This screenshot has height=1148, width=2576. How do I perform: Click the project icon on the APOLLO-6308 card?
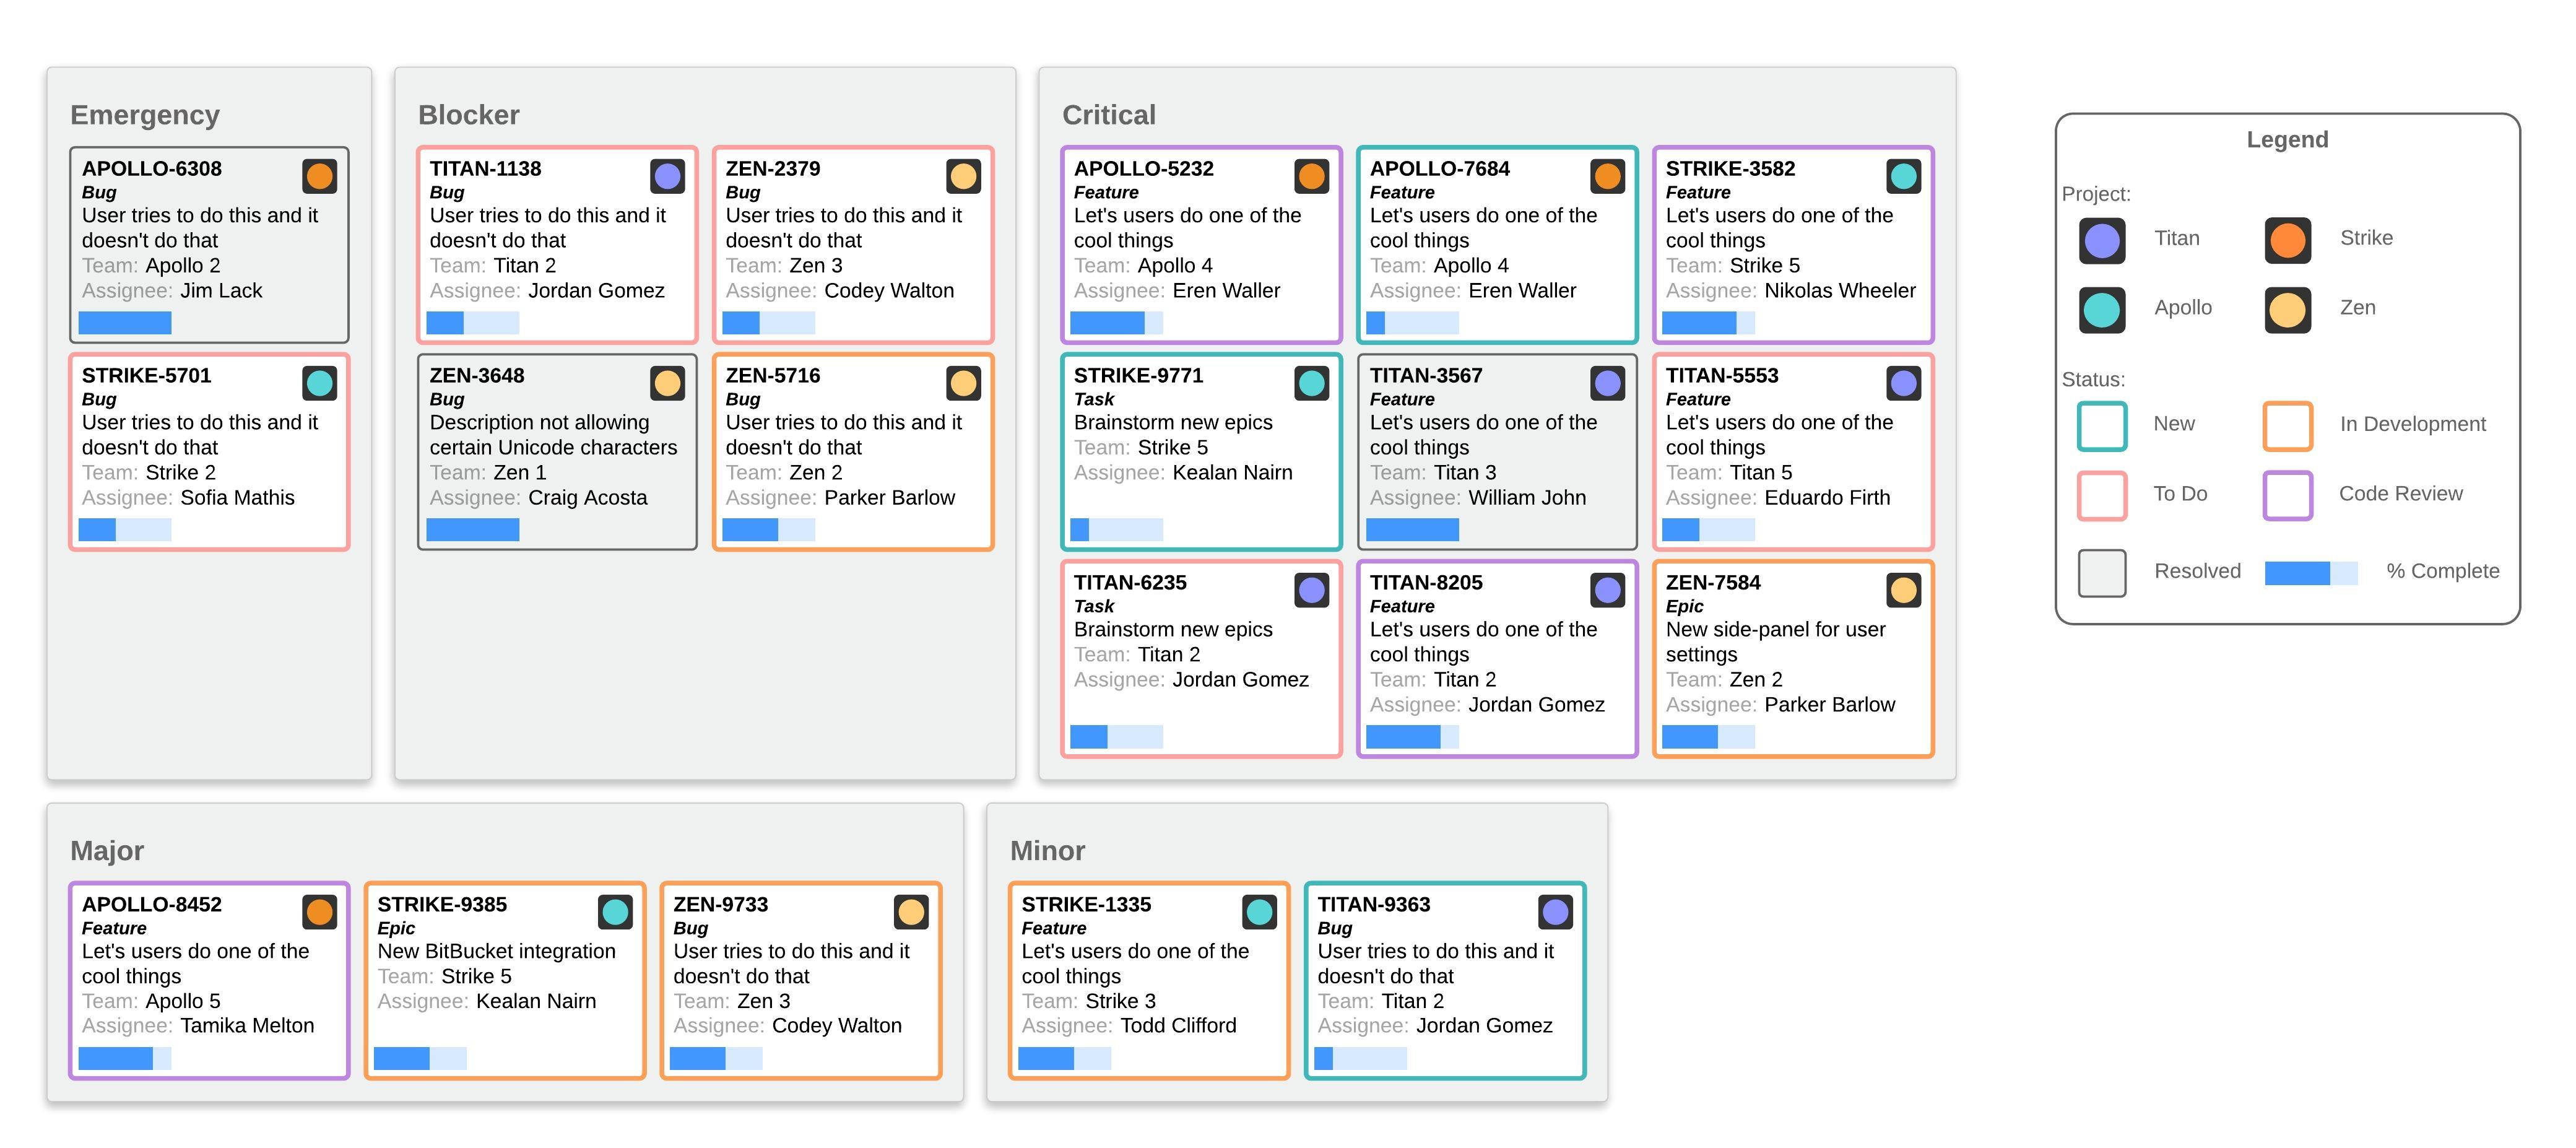[x=319, y=177]
